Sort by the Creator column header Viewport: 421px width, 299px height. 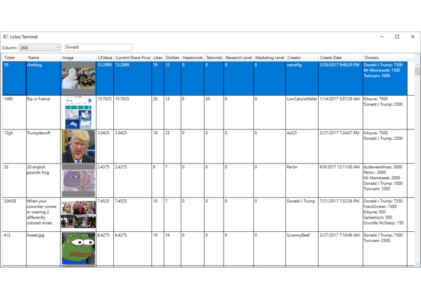pyautogui.click(x=302, y=57)
